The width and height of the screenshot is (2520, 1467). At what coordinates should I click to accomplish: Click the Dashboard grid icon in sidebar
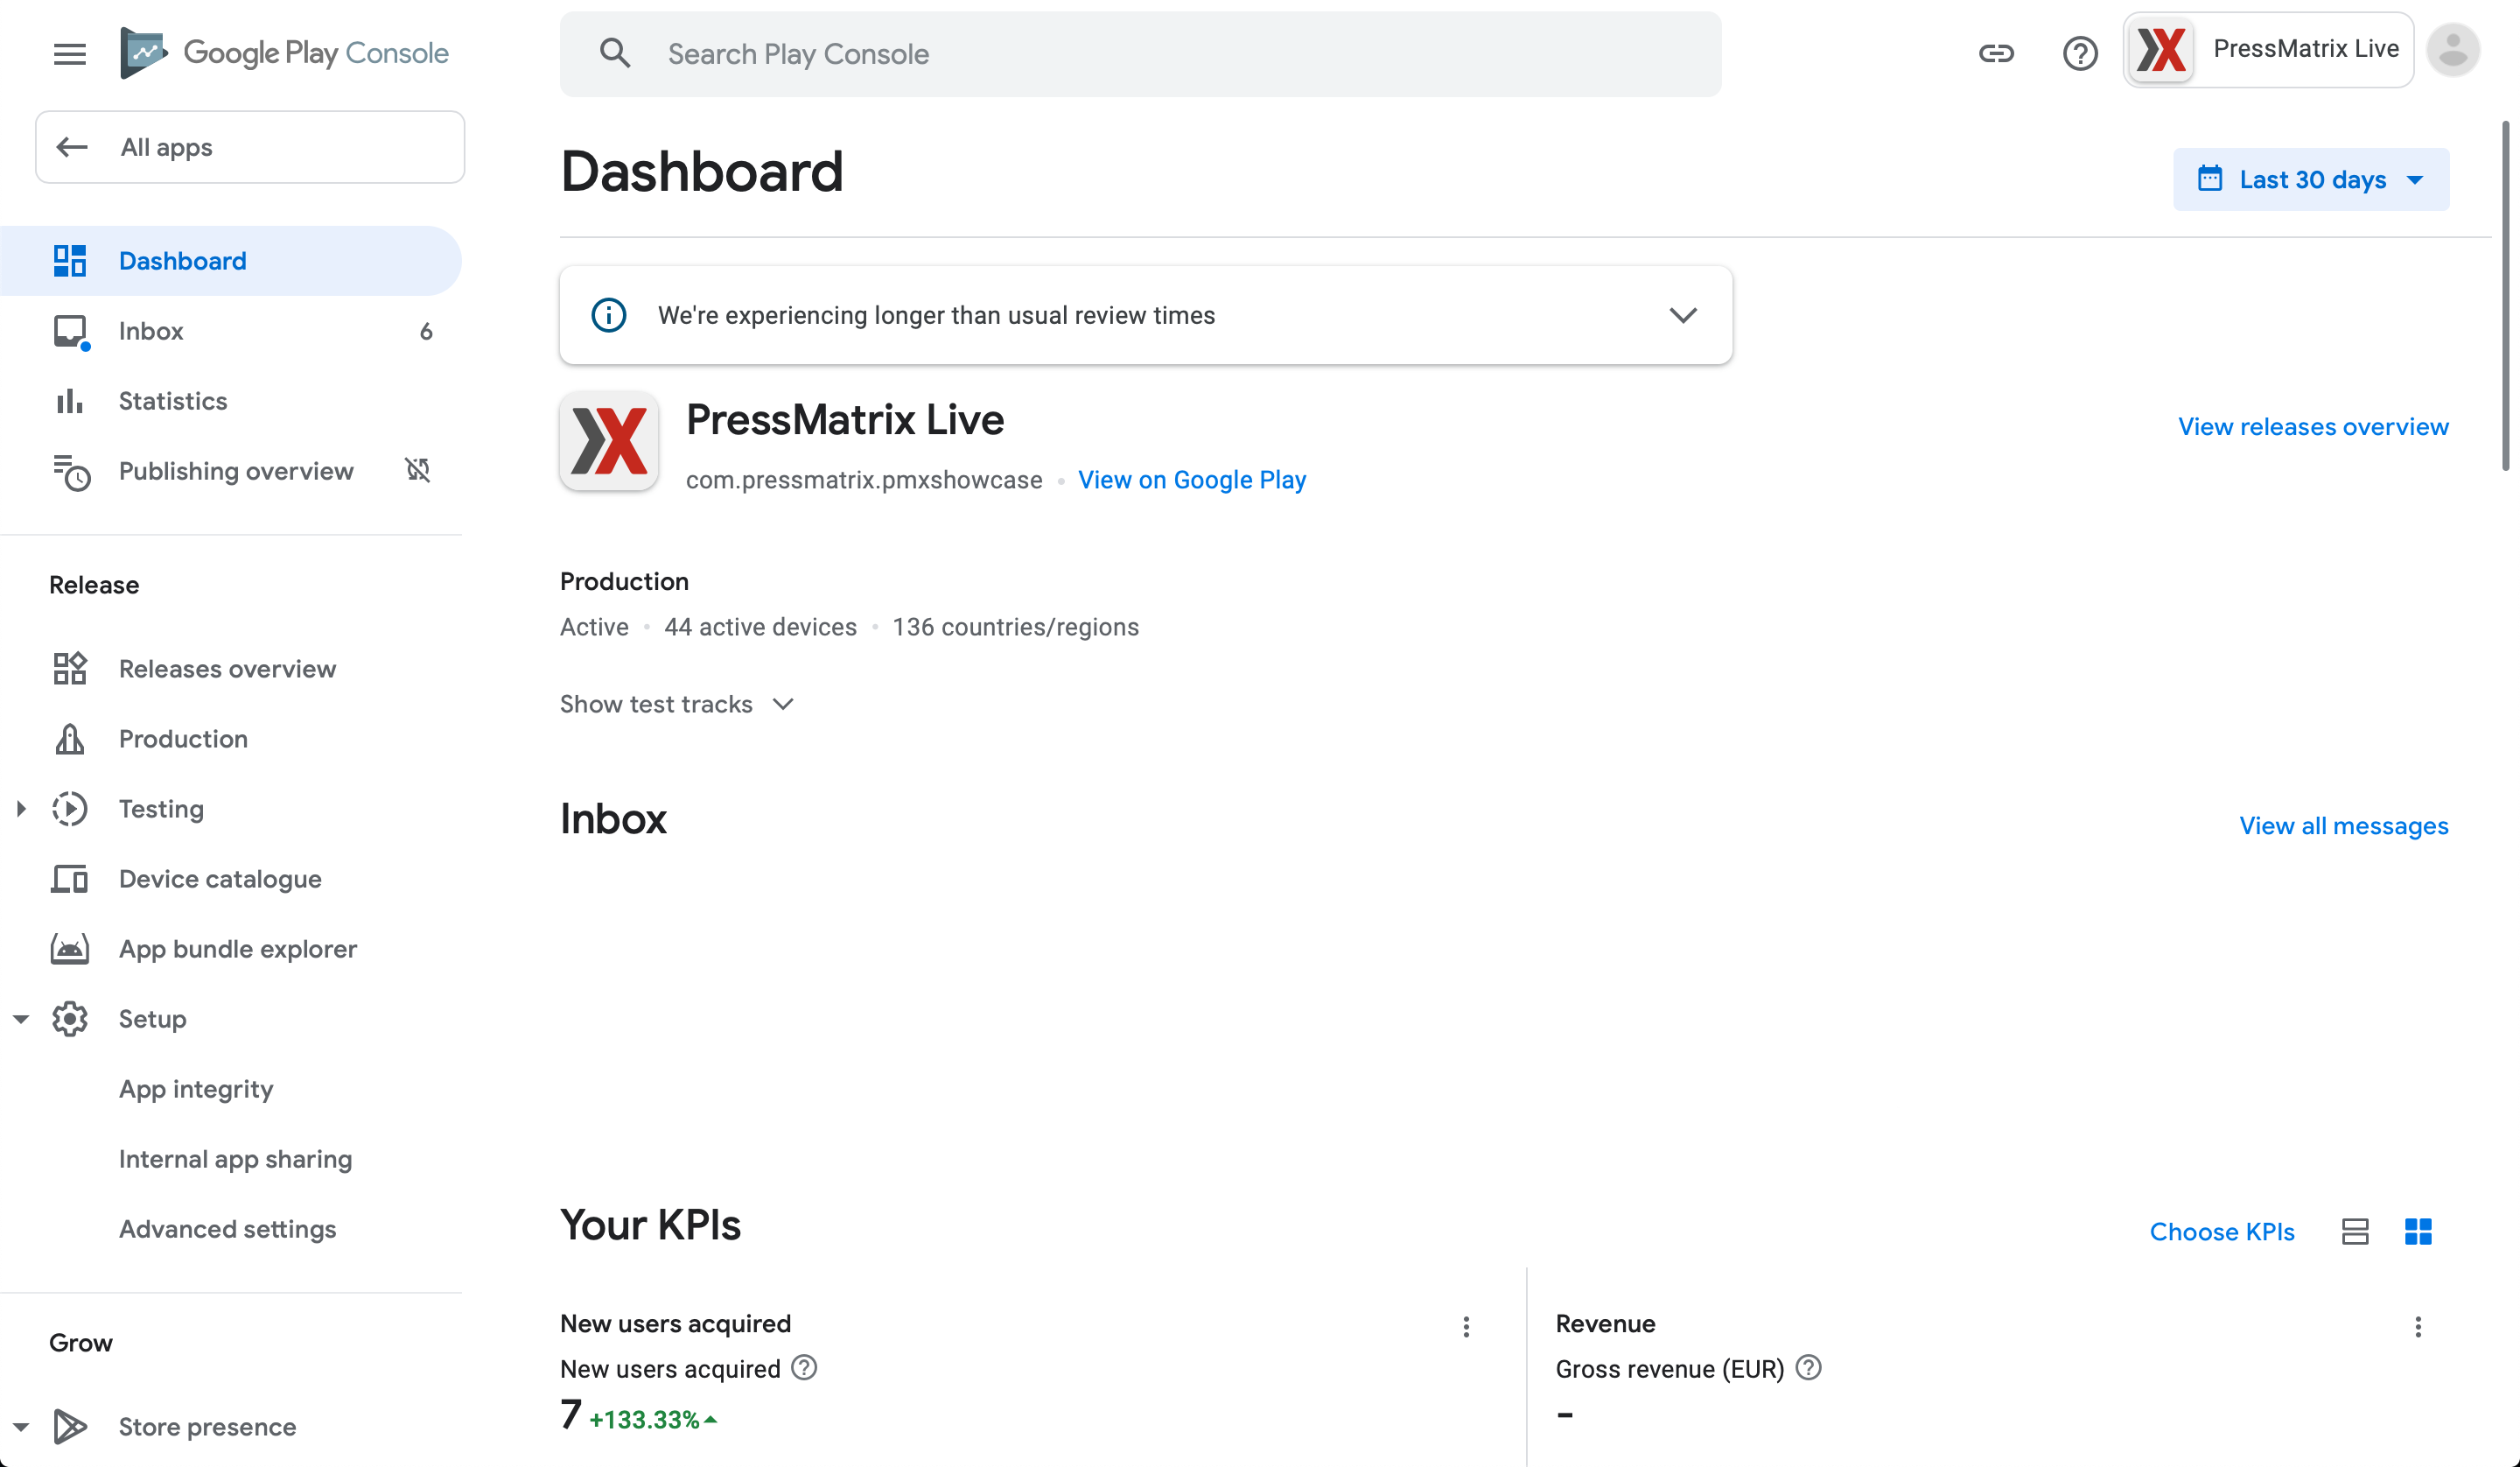(x=69, y=260)
